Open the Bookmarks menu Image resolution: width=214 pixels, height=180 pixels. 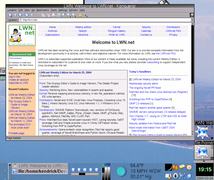pos(43,10)
